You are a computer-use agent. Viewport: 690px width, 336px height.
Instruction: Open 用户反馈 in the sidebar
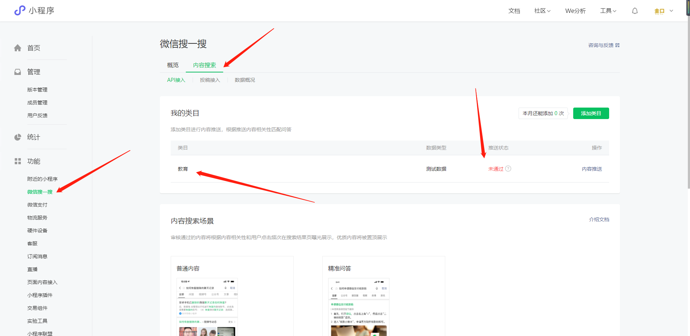pos(37,115)
